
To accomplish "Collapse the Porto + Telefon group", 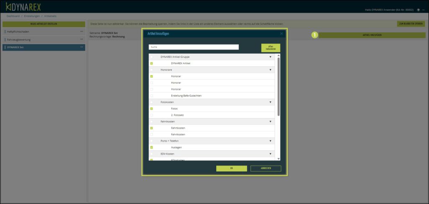I will (270, 141).
